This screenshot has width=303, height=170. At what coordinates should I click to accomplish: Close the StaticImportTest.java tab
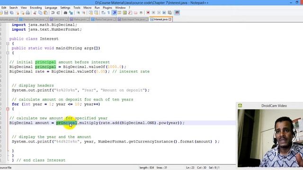click(147, 19)
